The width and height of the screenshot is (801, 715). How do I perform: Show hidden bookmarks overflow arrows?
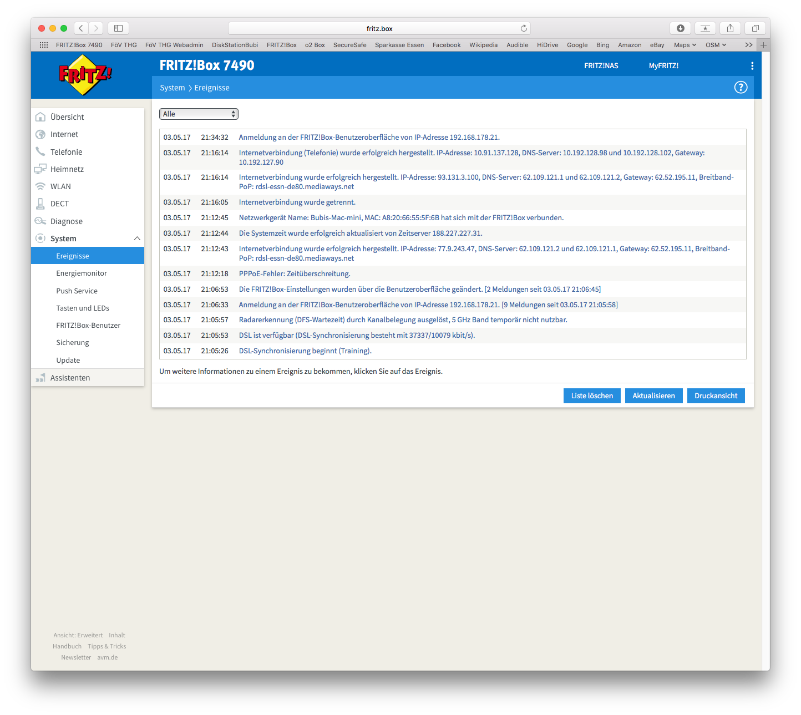(749, 45)
